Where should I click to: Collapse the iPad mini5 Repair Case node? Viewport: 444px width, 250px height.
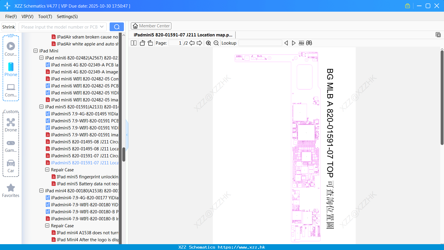pos(47,170)
